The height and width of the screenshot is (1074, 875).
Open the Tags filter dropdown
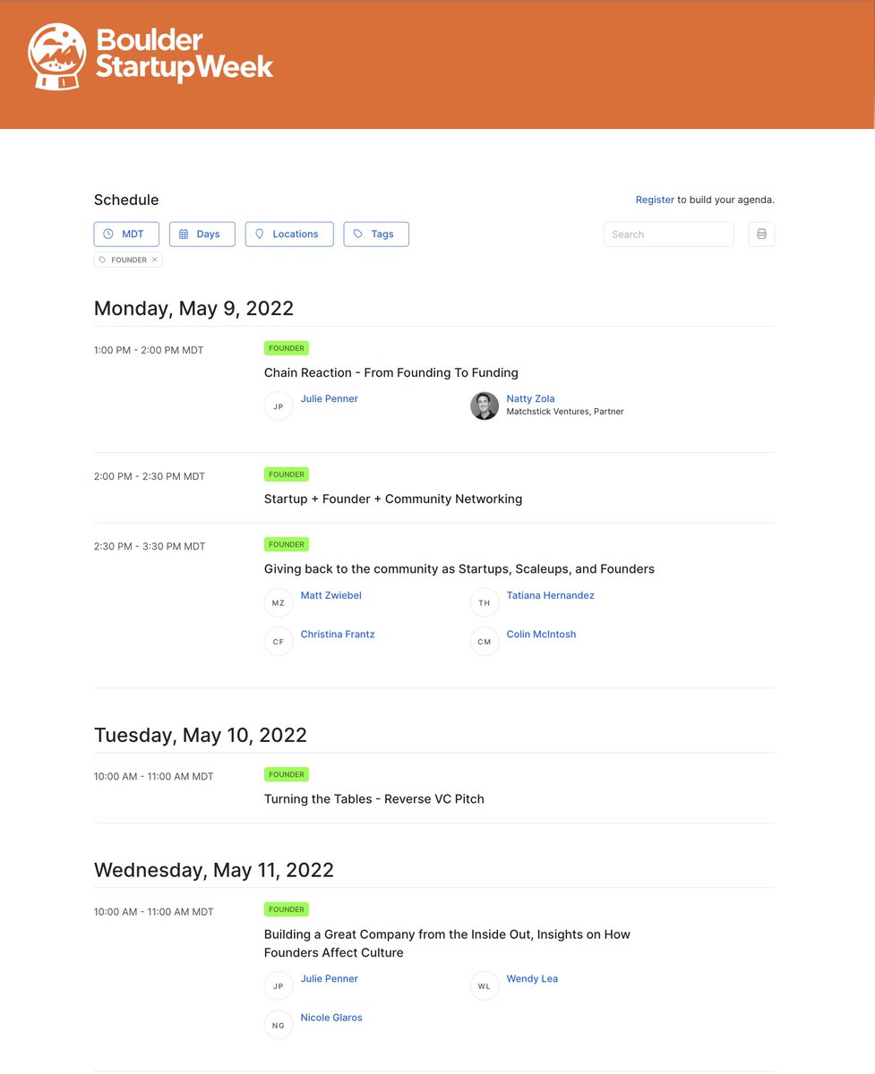tap(376, 234)
